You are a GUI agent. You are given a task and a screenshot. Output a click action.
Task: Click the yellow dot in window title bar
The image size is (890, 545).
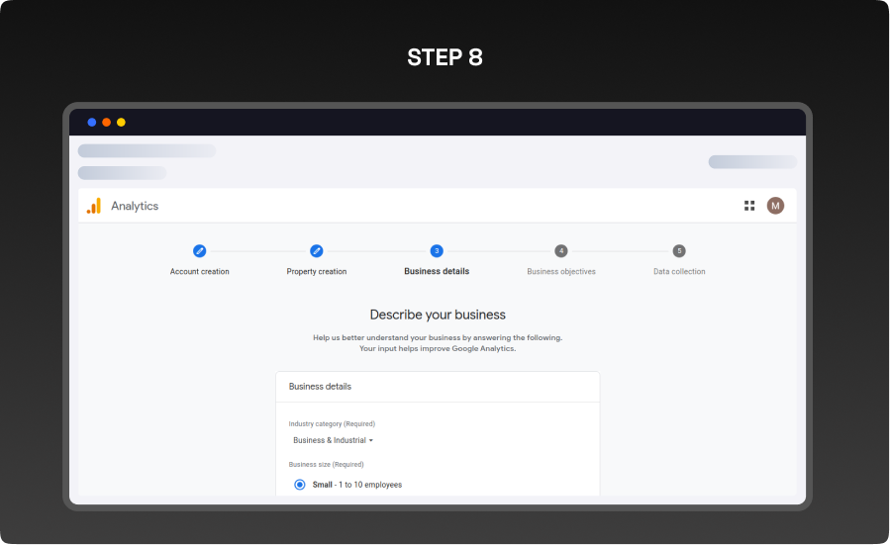[121, 123]
